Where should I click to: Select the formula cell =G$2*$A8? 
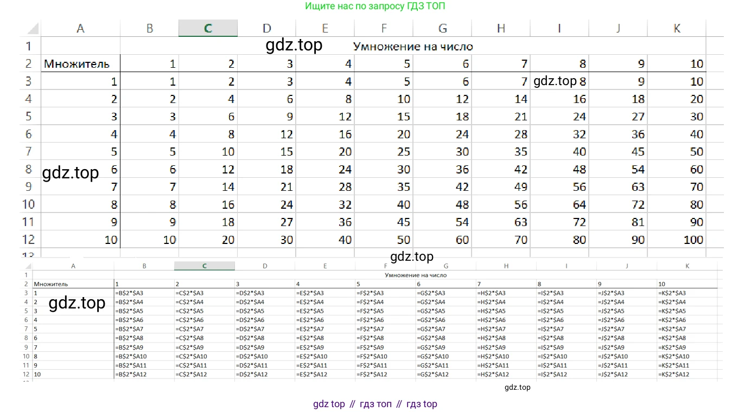coord(446,338)
